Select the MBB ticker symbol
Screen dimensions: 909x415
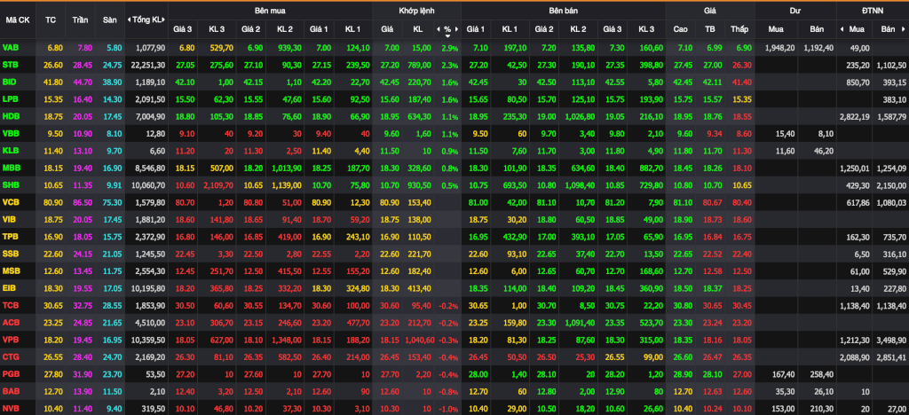(x=11, y=168)
